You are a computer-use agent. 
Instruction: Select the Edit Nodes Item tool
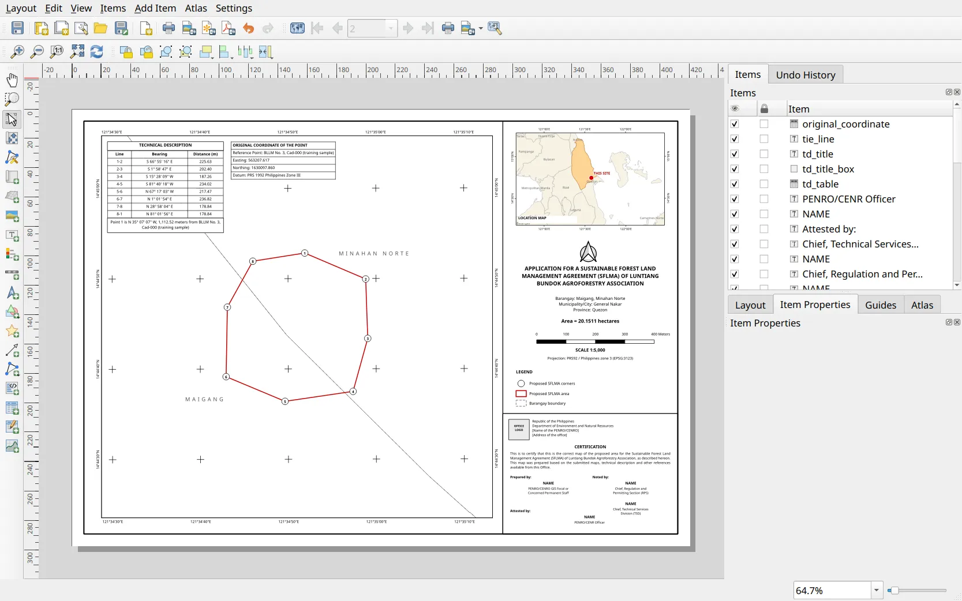click(12, 157)
